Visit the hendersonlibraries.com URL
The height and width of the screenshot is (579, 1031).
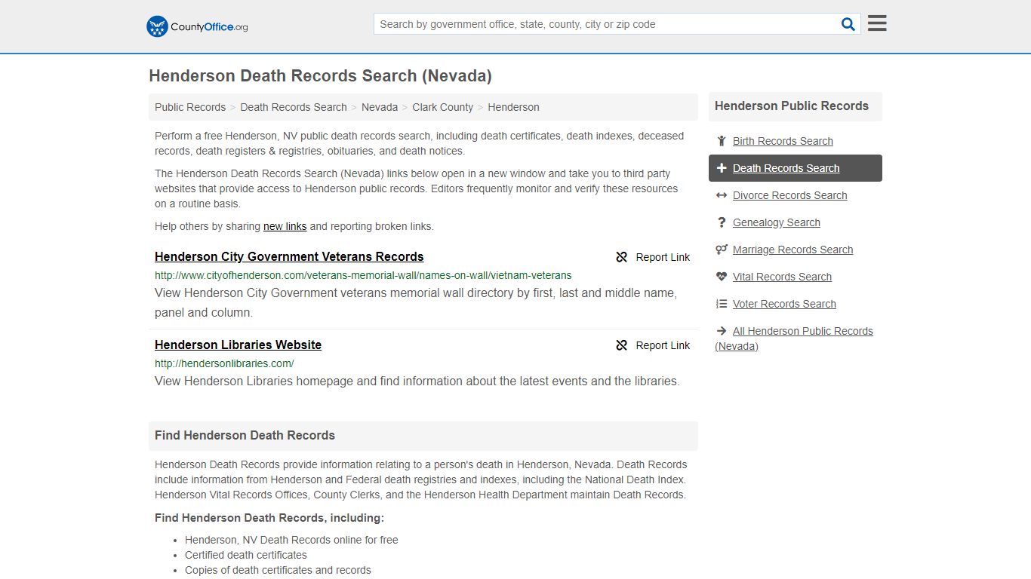(x=224, y=363)
